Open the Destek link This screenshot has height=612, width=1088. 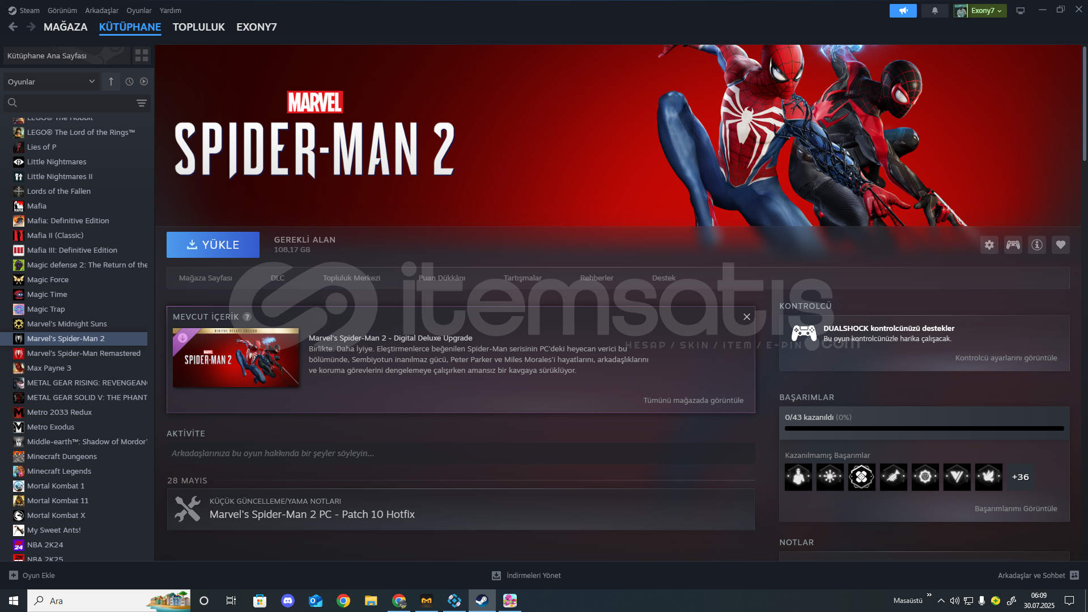coord(664,278)
